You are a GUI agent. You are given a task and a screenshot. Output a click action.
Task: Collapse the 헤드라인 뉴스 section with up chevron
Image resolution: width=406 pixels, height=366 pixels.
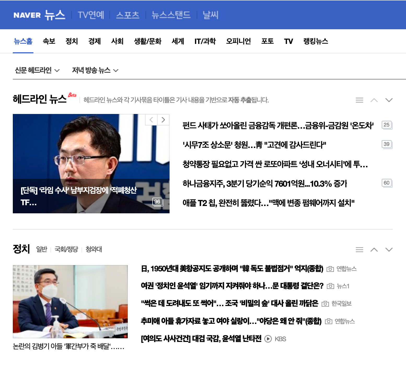coord(374,100)
